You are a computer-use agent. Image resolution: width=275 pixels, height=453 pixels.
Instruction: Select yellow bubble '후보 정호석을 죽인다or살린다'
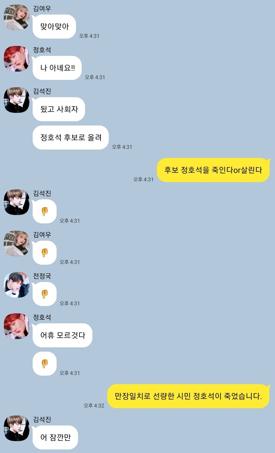click(x=213, y=170)
